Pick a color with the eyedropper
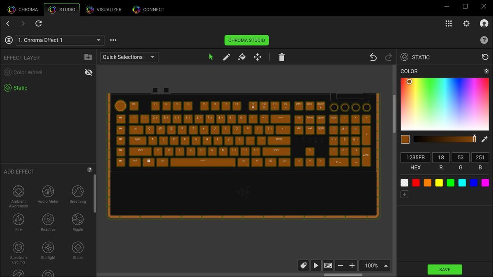 pyautogui.click(x=484, y=139)
